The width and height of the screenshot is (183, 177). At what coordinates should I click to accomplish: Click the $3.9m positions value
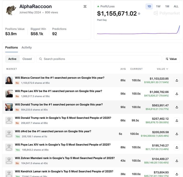11,34
